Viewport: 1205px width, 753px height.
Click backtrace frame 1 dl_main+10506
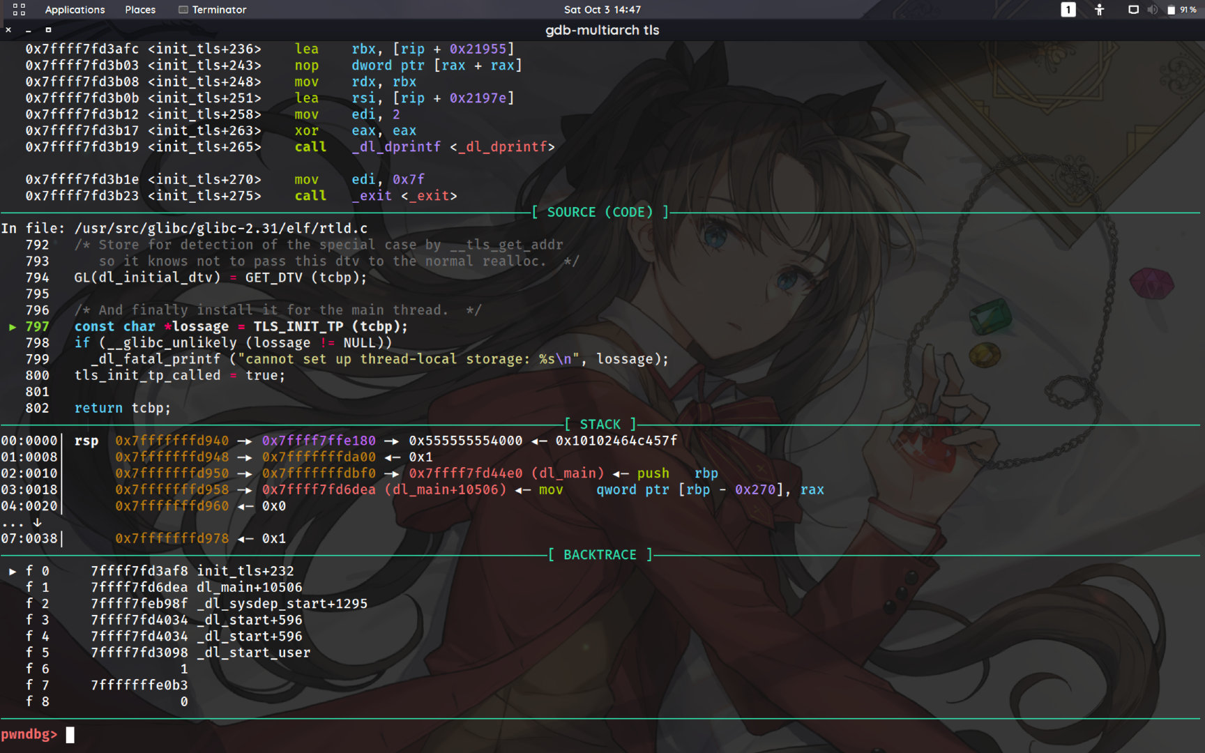click(x=197, y=587)
